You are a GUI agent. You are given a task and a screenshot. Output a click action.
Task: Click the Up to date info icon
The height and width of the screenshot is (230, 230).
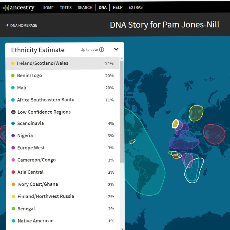click(102, 49)
